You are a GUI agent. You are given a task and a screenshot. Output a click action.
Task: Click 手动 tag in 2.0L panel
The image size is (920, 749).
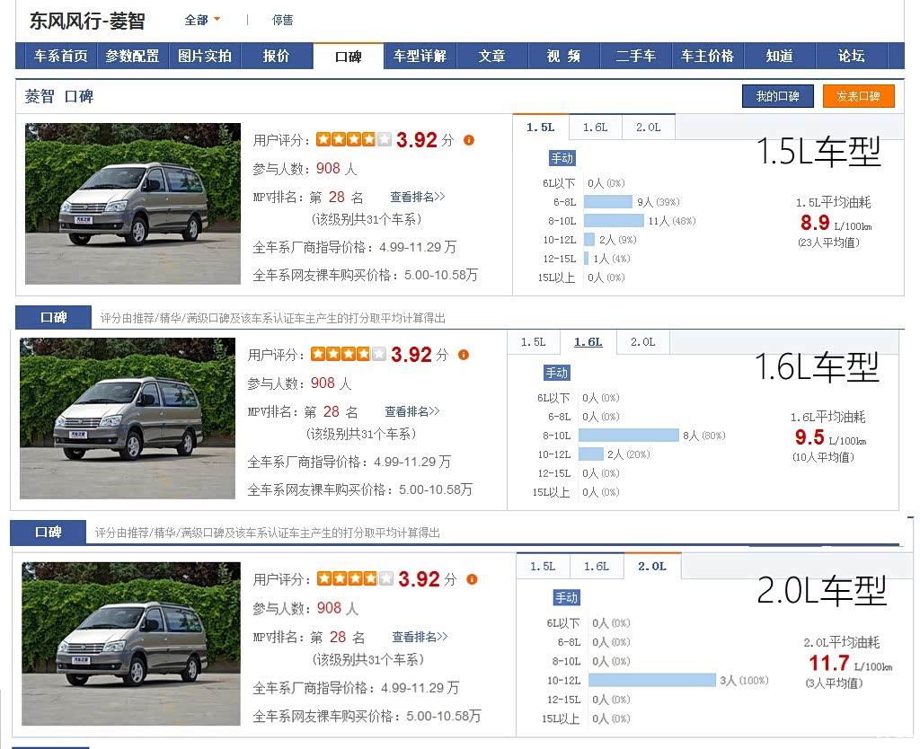tap(566, 598)
